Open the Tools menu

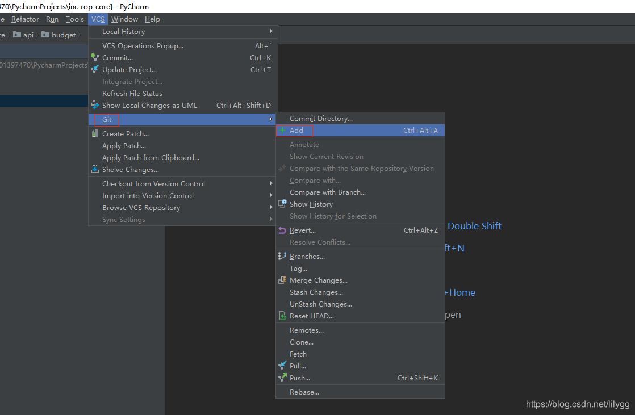pos(75,19)
